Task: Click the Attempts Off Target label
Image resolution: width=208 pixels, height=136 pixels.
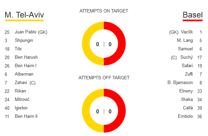Action: (x=104, y=78)
